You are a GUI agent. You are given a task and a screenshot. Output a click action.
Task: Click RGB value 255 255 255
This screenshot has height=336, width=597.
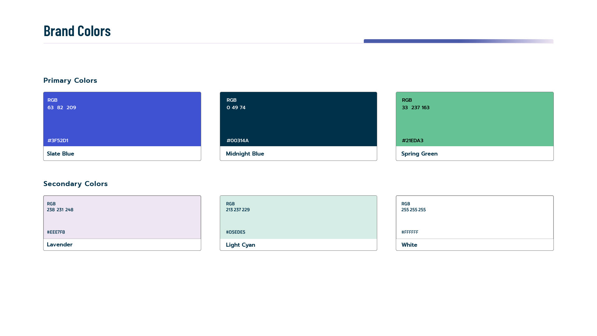coord(414,210)
